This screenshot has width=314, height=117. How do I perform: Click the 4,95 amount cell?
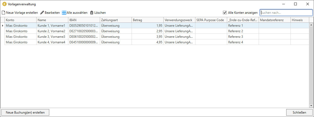(x=147, y=42)
